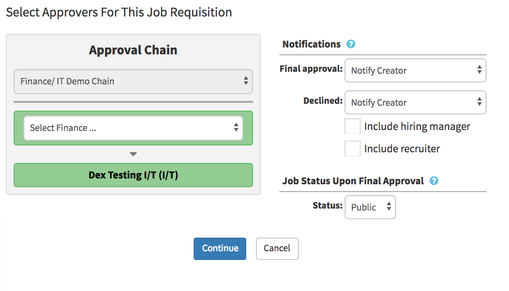Change the Final approval Notify Creator option
Screen dimensions: 509x291
coord(415,70)
